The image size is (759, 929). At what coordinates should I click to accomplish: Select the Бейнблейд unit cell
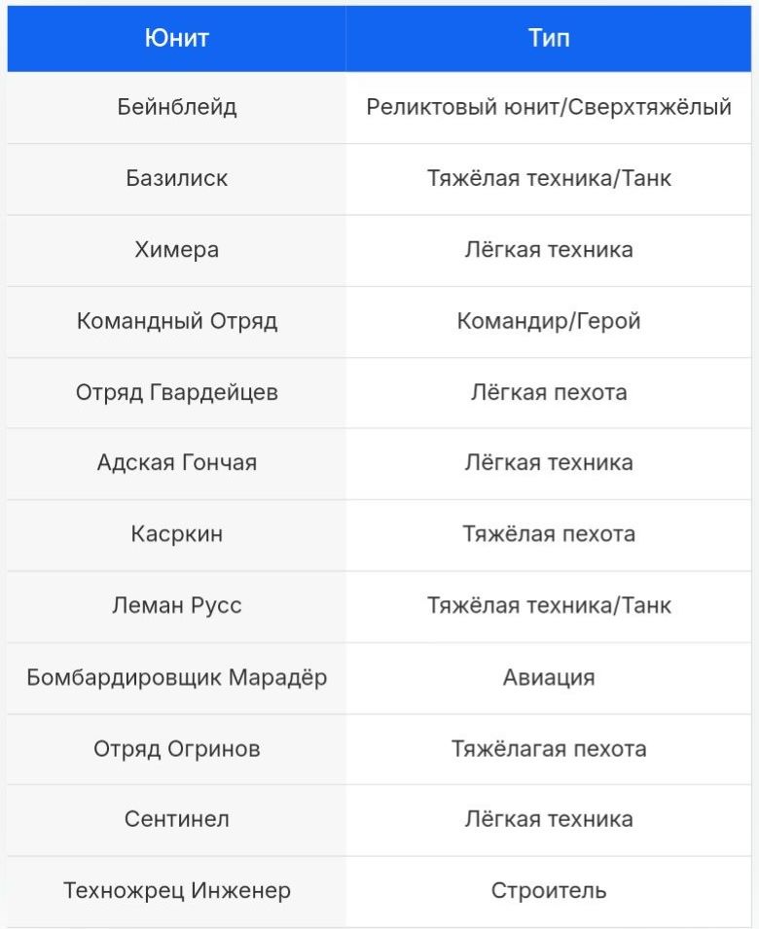pyautogui.click(x=176, y=107)
